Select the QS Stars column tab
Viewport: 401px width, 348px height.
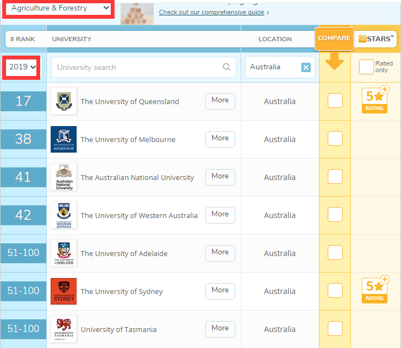click(x=376, y=39)
